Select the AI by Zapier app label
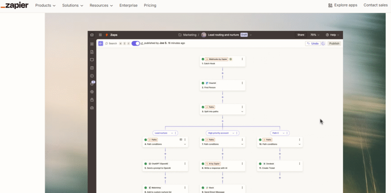This screenshot has height=193, width=391. [213, 164]
